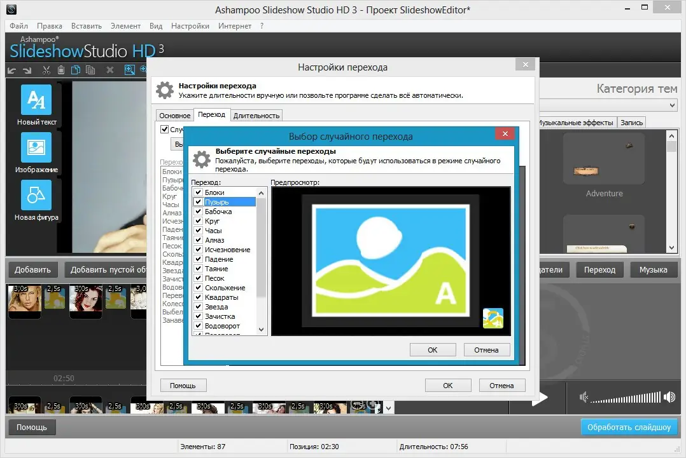The image size is (686, 458).
Task: Mute audio with the small speaker icon
Action: [x=584, y=397]
